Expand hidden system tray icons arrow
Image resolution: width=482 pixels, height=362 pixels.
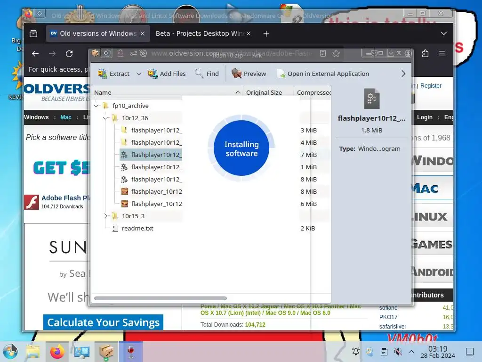pyautogui.click(x=411, y=351)
